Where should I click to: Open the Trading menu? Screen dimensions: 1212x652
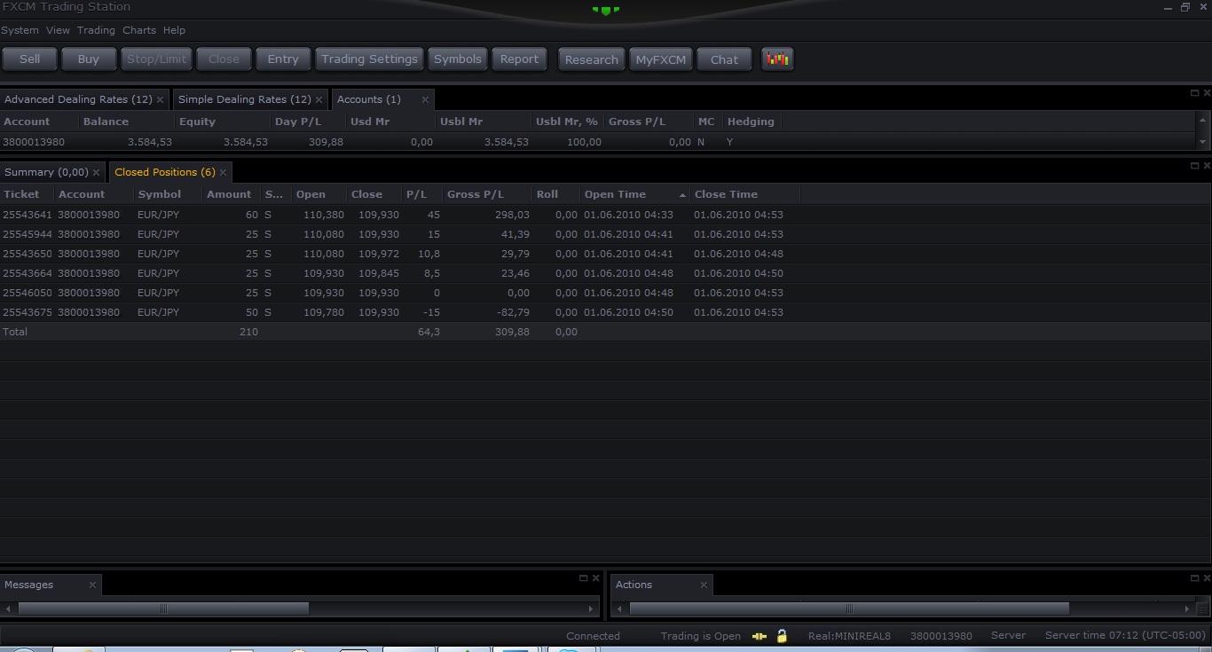point(96,30)
